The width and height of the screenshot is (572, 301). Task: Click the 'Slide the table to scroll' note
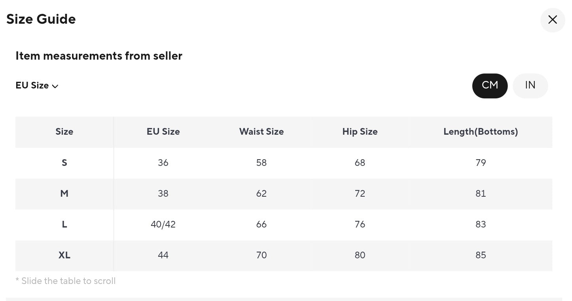[x=66, y=281]
